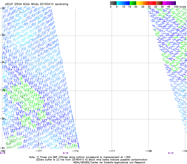
Task: Click the purple '9:16' time beneath the -180 label
Action: pyautogui.click(x=3, y=153)
